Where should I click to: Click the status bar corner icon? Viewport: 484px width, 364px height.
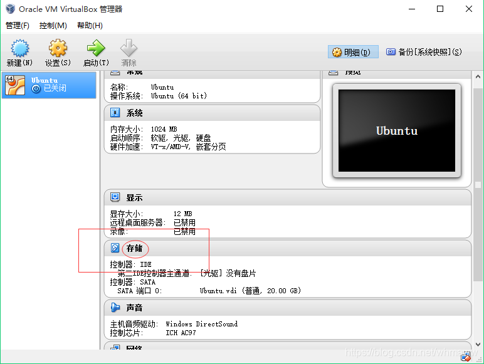click(x=465, y=358)
